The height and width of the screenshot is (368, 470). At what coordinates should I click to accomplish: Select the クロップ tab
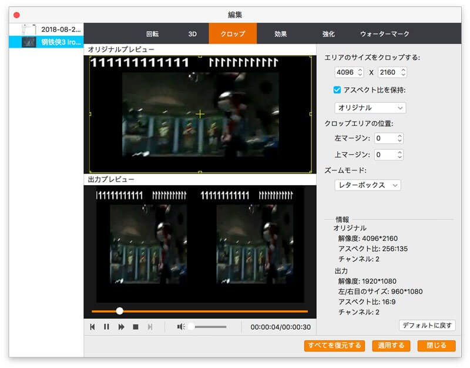(233, 34)
